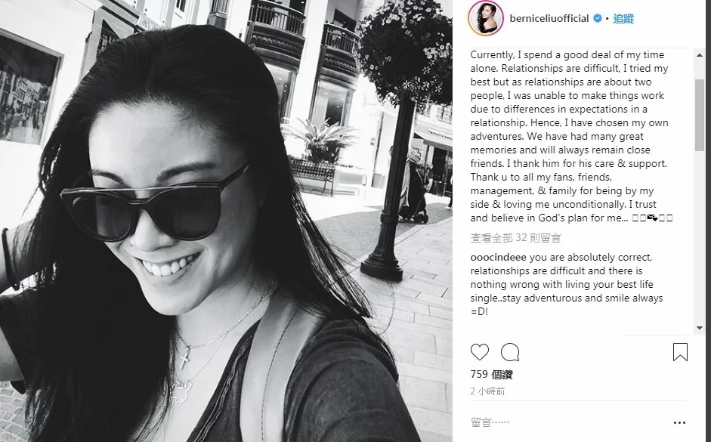Open commenter ooocindeee's profile

click(499, 258)
